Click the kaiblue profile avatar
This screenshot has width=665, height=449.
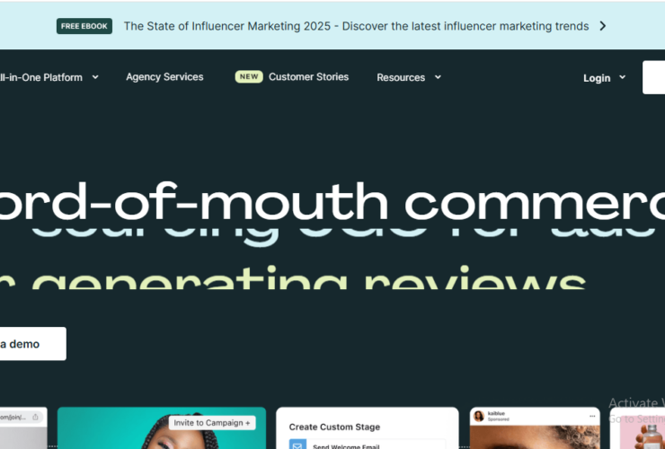click(479, 417)
